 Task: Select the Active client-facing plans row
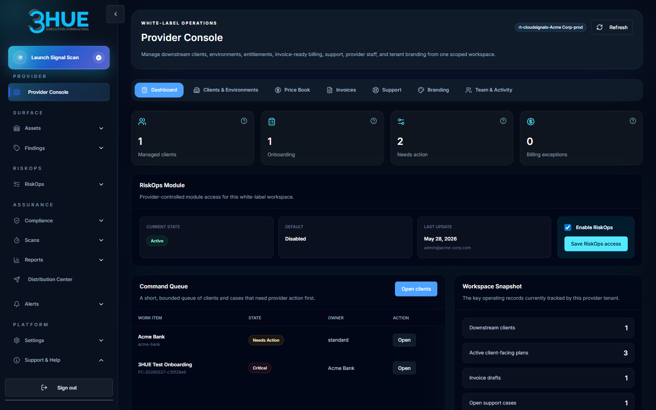[x=548, y=353]
